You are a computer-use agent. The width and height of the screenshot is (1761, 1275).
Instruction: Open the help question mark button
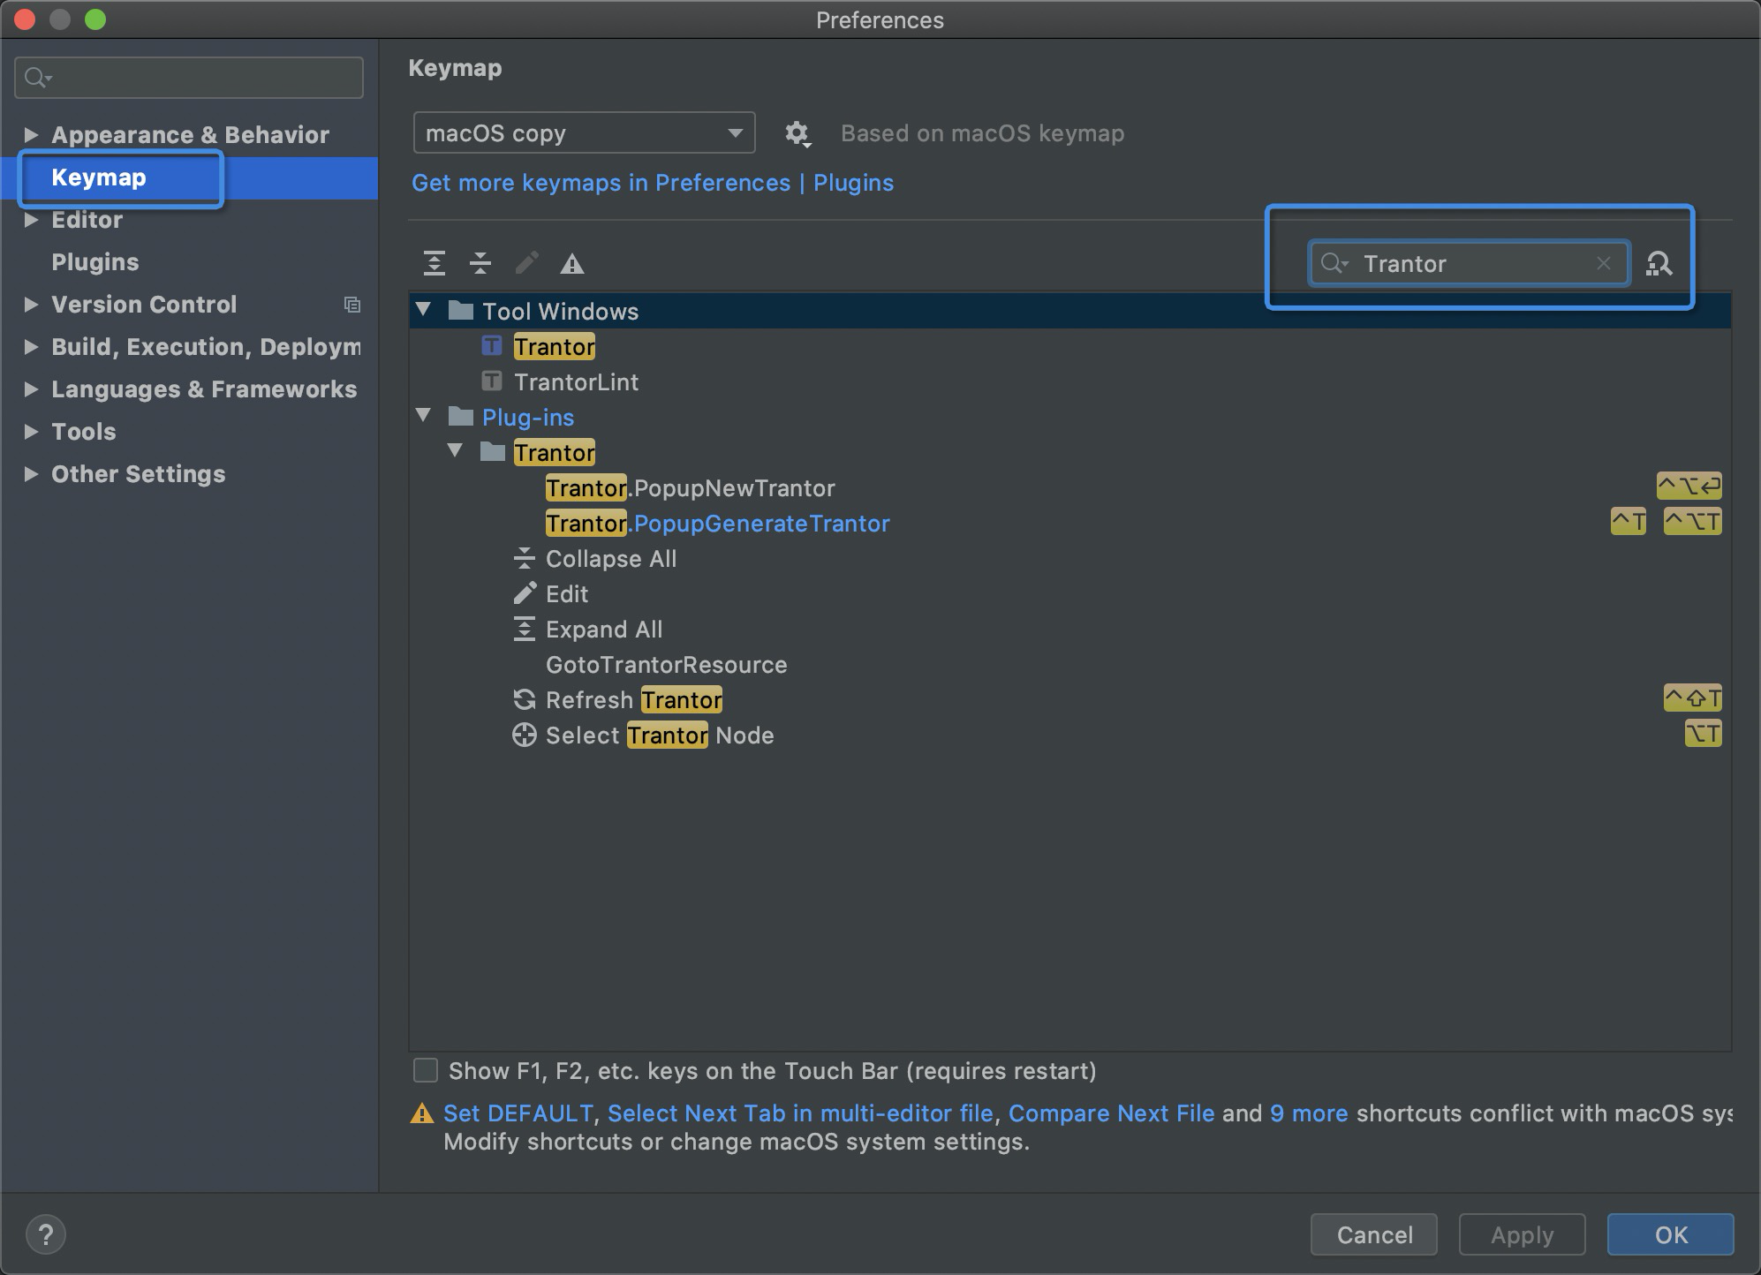(x=46, y=1234)
